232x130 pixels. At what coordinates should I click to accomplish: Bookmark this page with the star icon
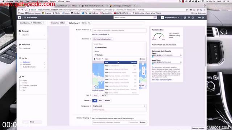[187, 10]
